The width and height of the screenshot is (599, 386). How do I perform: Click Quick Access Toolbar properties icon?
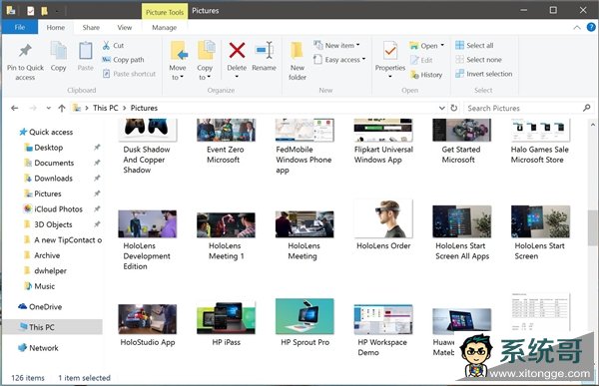click(31, 11)
